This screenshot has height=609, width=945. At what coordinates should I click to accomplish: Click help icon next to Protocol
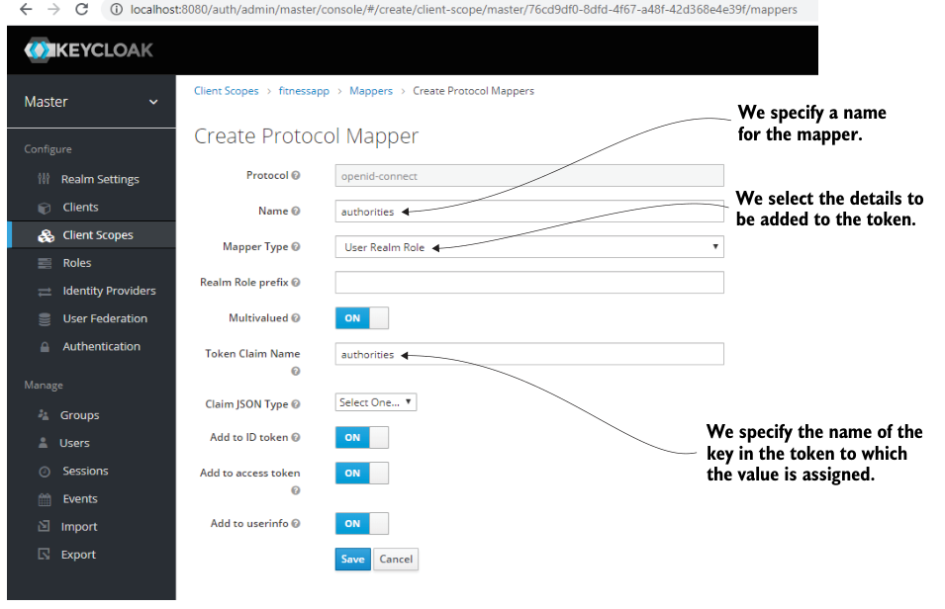[x=296, y=175]
